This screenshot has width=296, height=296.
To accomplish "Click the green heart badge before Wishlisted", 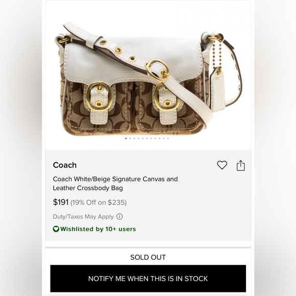I will (56, 229).
